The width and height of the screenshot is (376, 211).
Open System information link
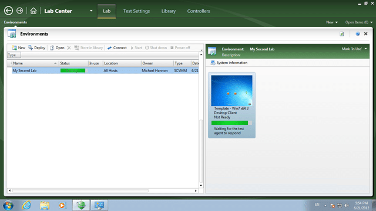coord(229,63)
